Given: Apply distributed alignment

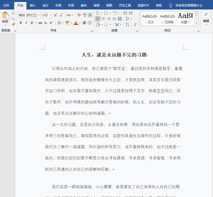Looking at the screenshot, I should (x=120, y=19).
